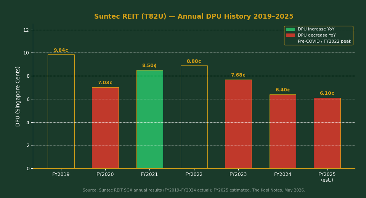Click the FY2021 axis label

click(149, 174)
